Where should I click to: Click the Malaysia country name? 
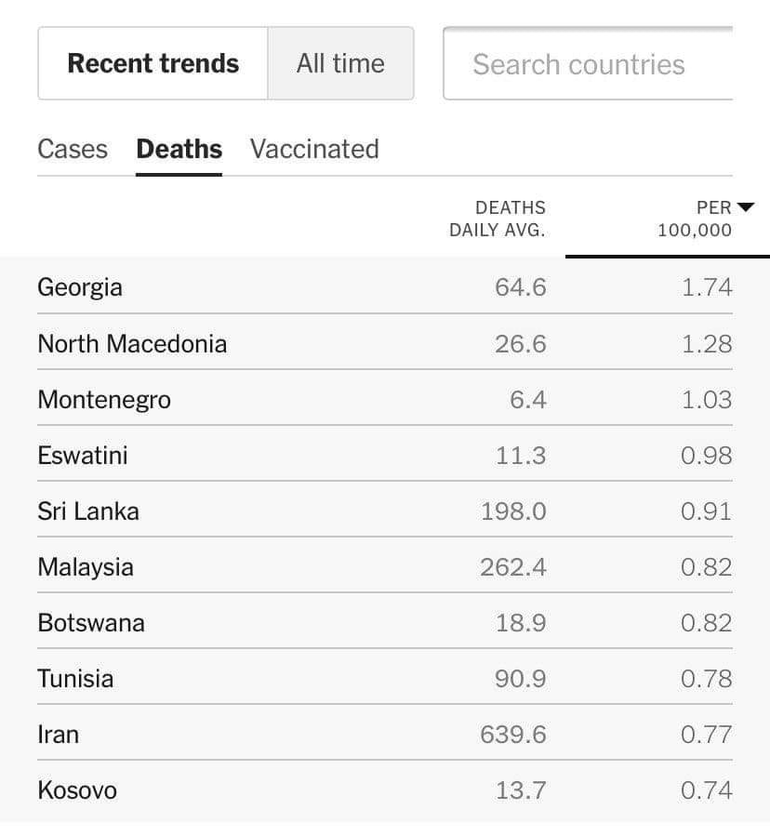pos(86,567)
